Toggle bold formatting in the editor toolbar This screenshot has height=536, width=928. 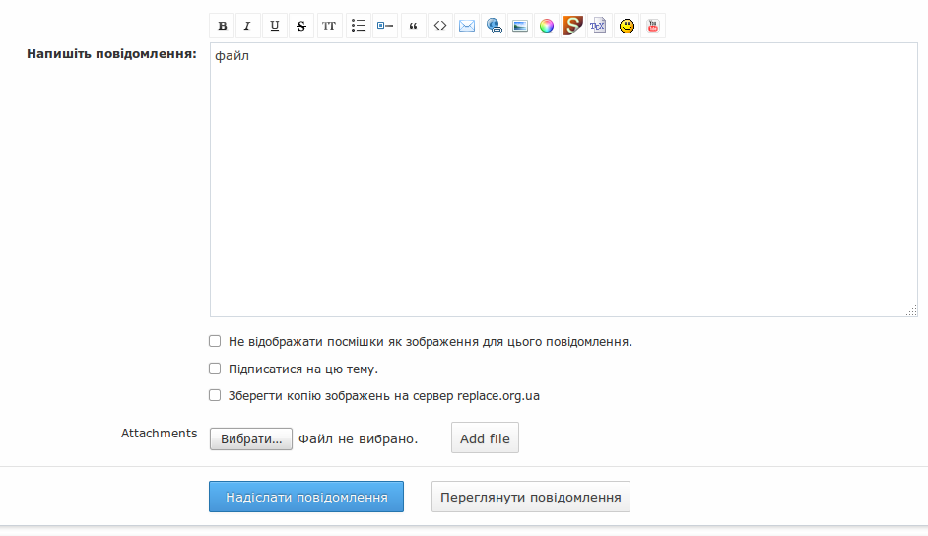click(223, 26)
